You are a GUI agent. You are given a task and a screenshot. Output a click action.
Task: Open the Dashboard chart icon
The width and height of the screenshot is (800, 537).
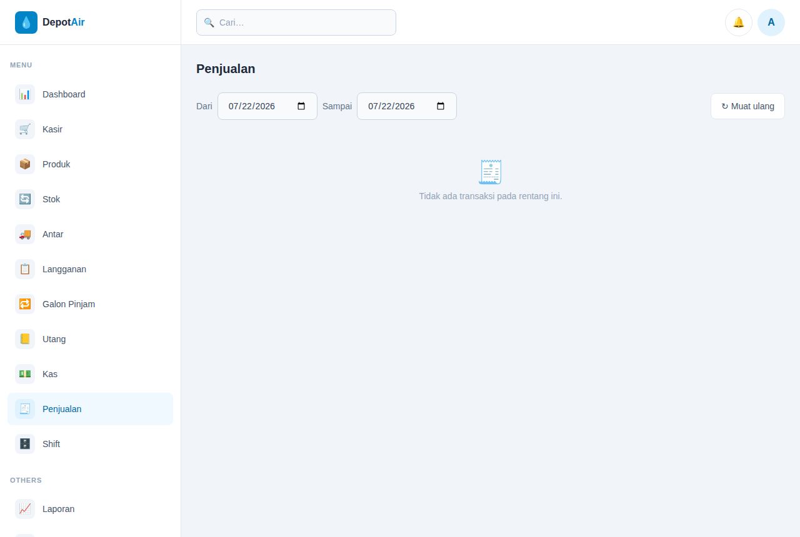point(25,94)
